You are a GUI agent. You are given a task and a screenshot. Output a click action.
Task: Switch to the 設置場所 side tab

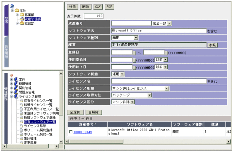6,52
